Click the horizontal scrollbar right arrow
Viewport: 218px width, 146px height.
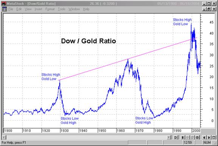click(169, 138)
